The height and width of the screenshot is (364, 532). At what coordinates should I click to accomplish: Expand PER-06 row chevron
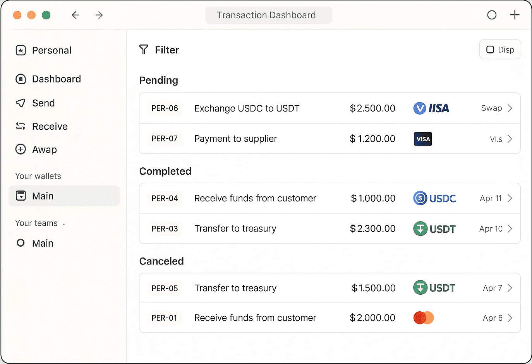[510, 108]
